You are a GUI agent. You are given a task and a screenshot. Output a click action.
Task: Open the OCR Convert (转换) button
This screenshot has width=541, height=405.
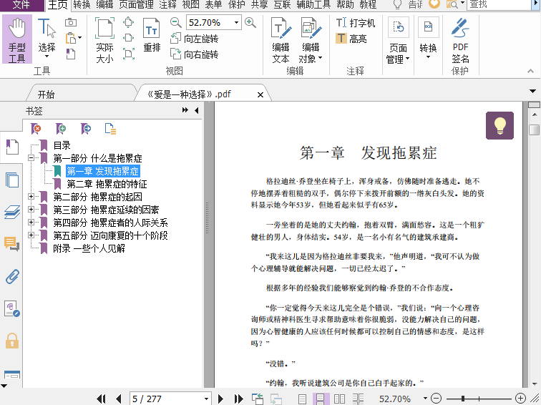[x=428, y=38]
